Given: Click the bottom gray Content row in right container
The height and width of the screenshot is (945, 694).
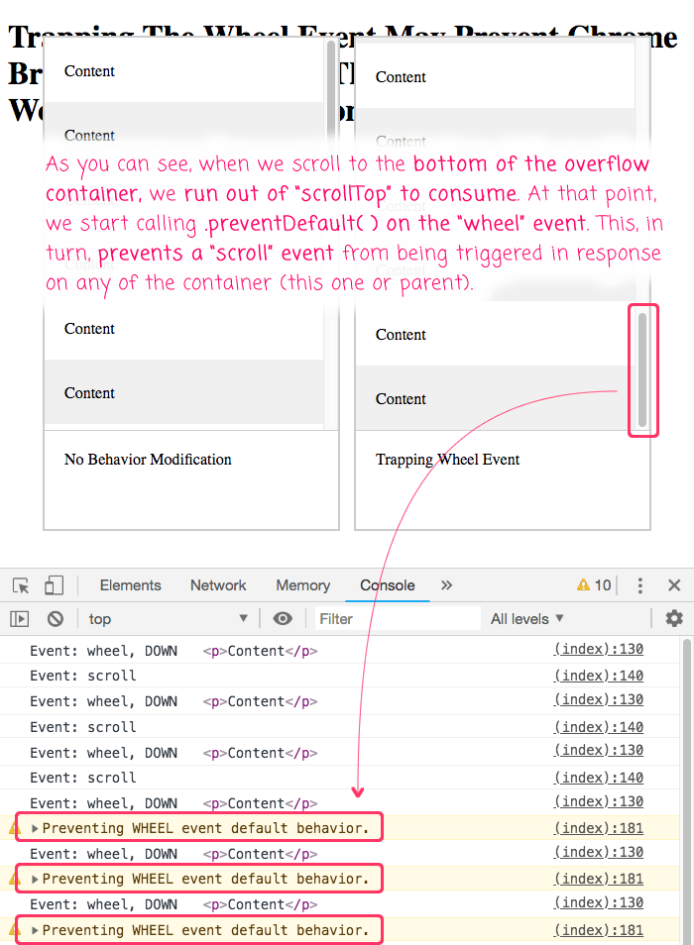Looking at the screenshot, I should [x=495, y=398].
